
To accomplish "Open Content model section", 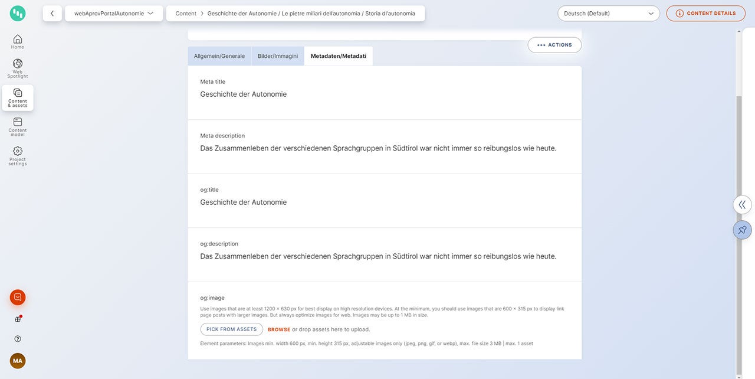I will pos(18,126).
